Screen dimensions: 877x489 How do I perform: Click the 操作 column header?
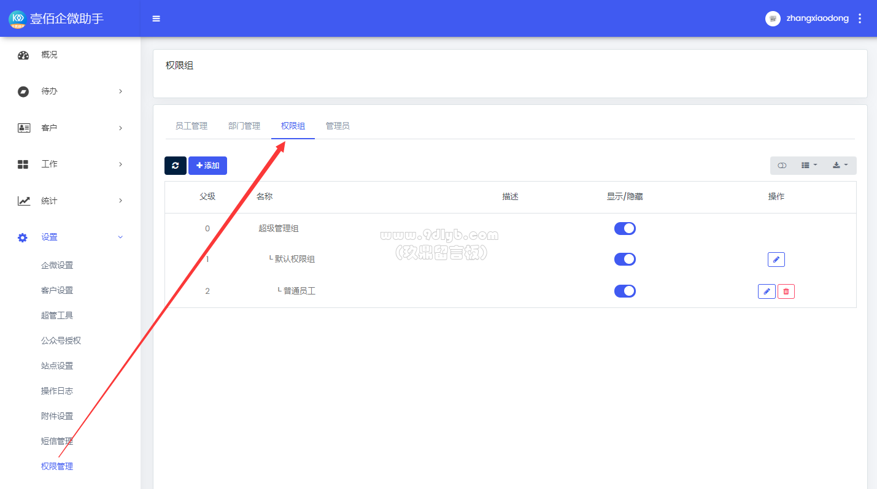coord(776,197)
